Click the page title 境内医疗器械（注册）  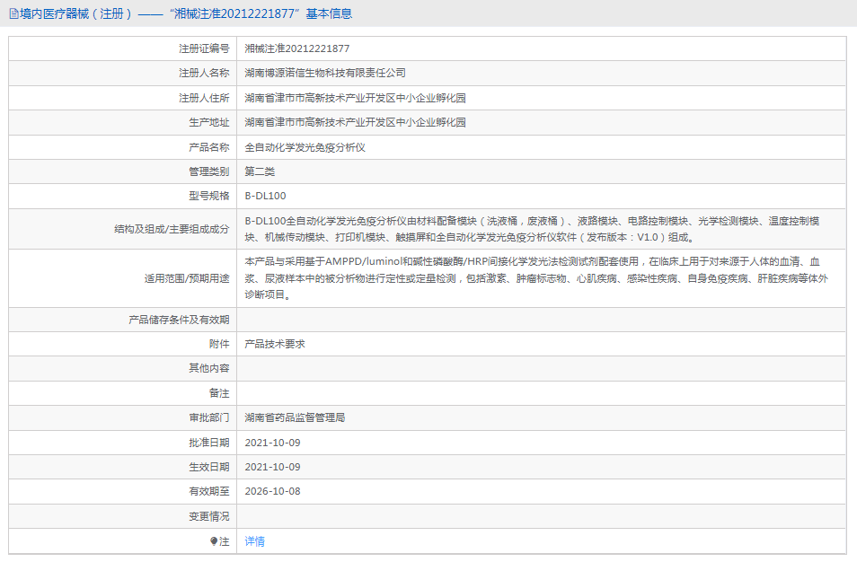pyautogui.click(x=76, y=13)
